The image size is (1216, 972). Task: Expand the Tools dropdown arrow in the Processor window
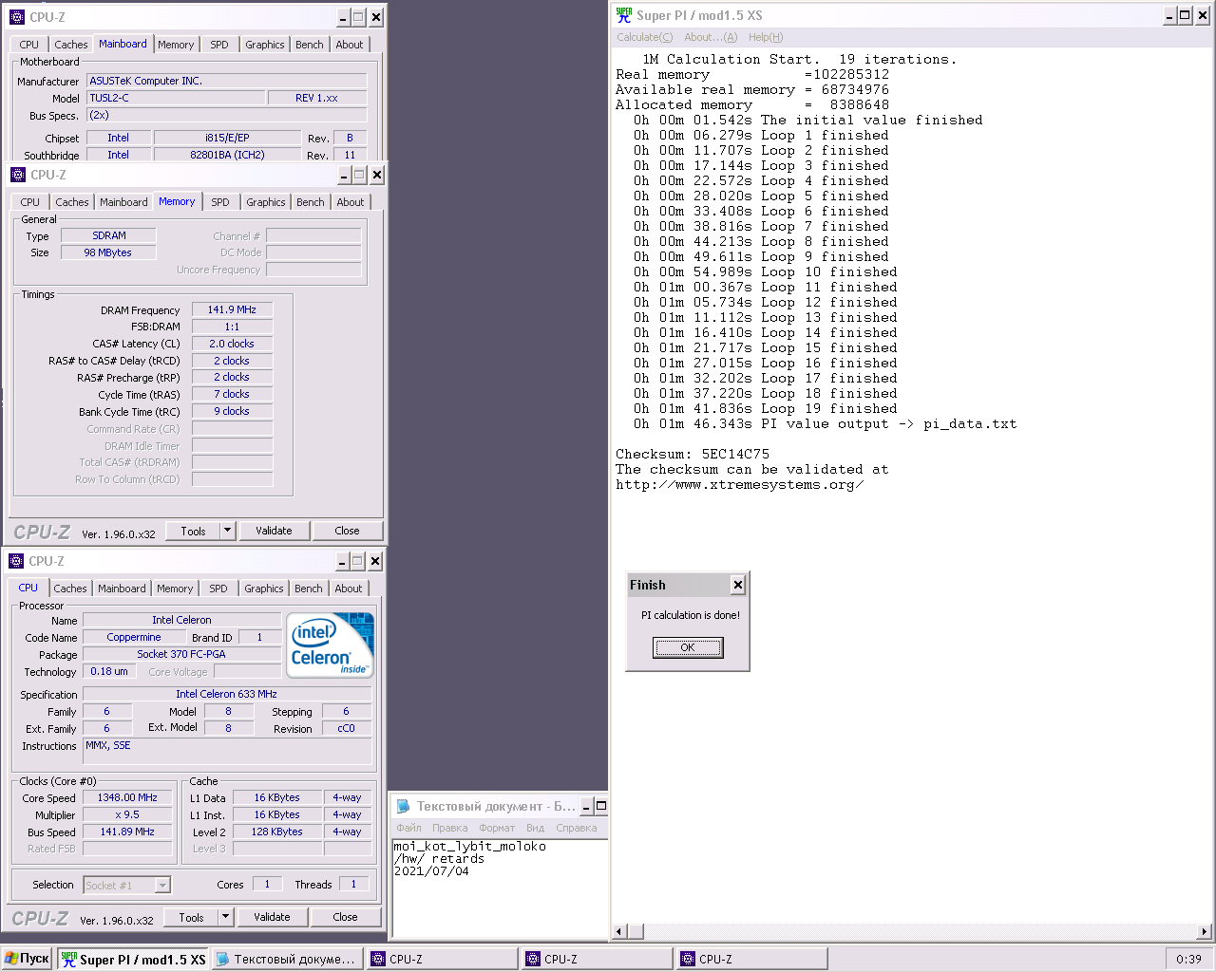point(226,917)
